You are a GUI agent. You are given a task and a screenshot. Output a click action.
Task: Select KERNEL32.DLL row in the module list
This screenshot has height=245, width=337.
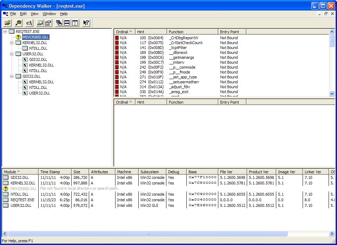[169, 183]
